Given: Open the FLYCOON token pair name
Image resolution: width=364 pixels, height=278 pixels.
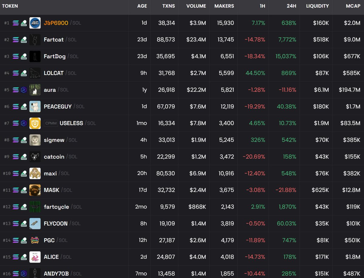Looking at the screenshot, I should (x=56, y=223).
